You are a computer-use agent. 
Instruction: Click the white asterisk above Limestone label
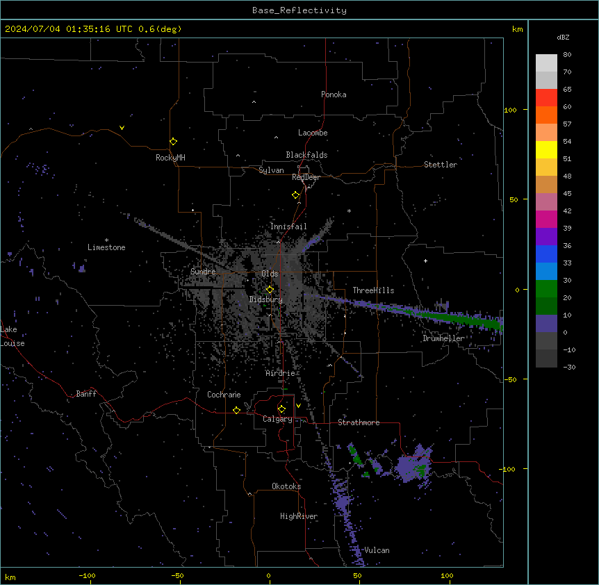click(x=106, y=240)
